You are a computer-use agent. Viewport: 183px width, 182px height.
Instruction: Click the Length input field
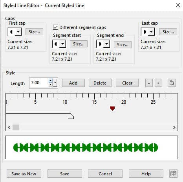click(39, 83)
